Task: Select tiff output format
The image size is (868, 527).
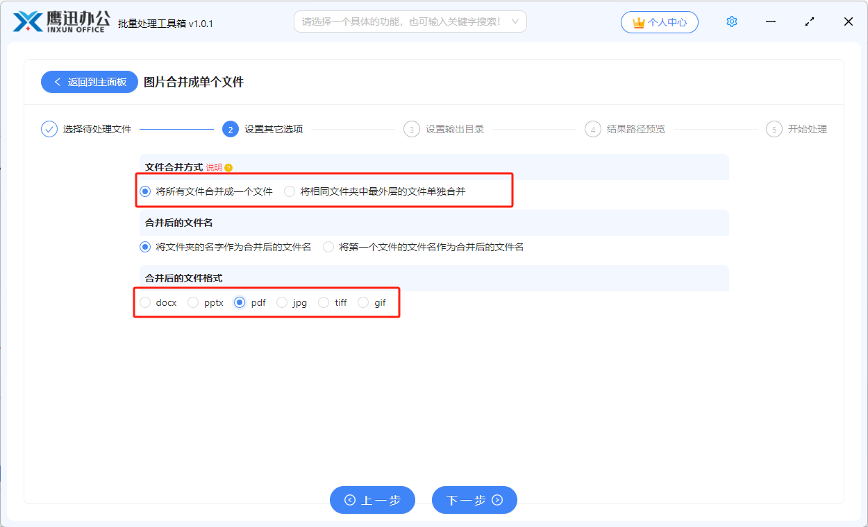Action: coord(333,302)
